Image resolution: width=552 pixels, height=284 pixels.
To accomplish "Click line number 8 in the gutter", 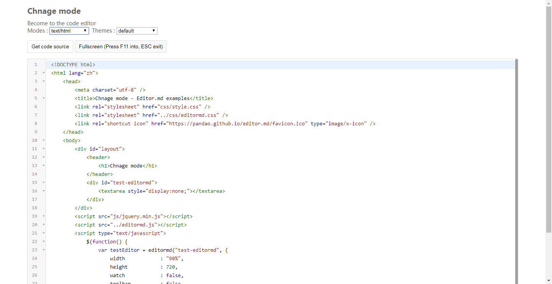I will (36, 123).
